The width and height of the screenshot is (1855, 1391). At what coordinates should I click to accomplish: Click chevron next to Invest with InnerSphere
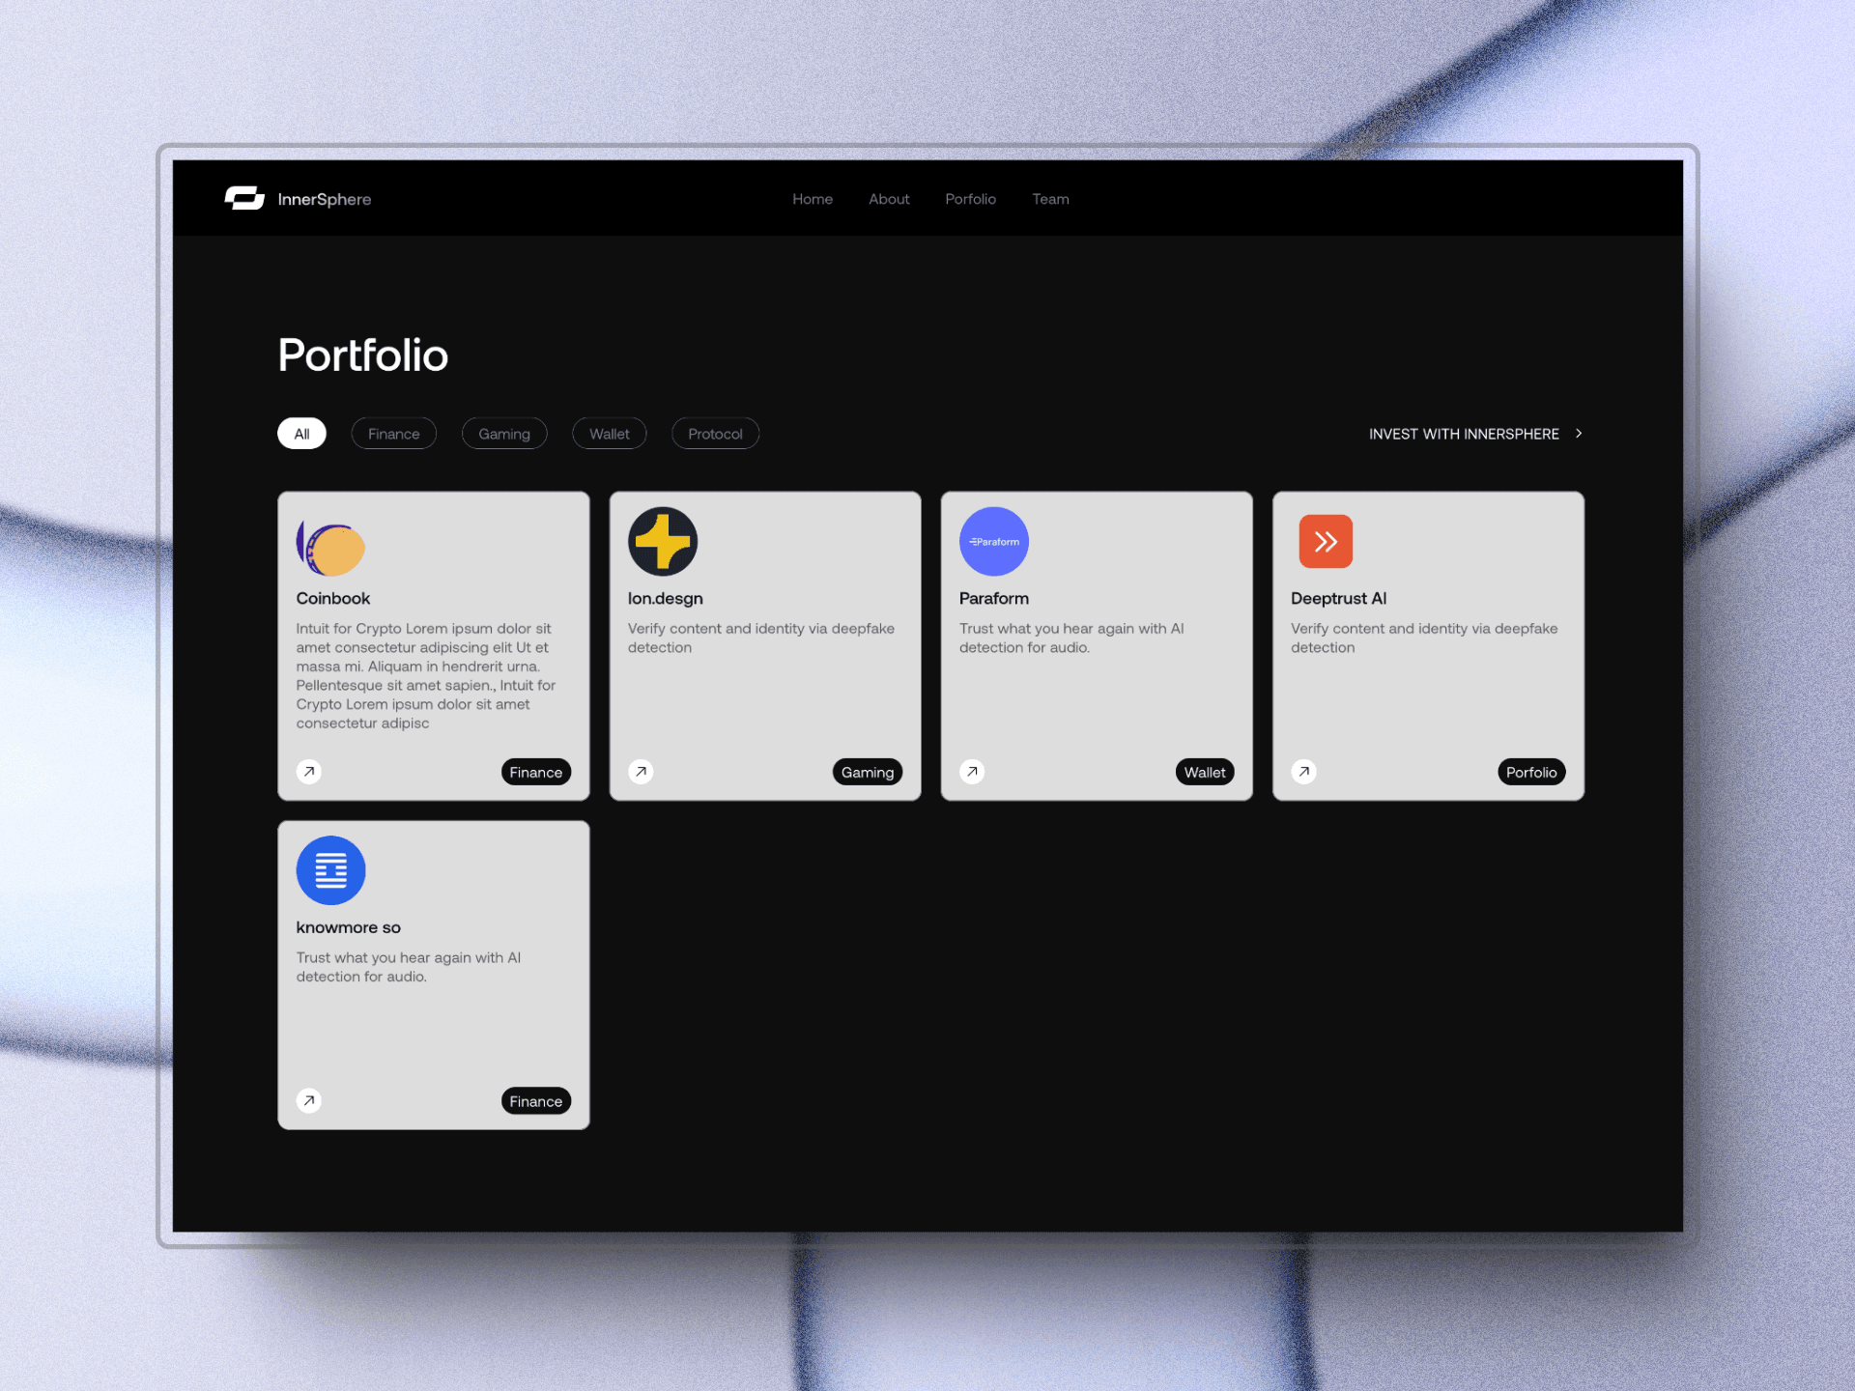coord(1579,434)
